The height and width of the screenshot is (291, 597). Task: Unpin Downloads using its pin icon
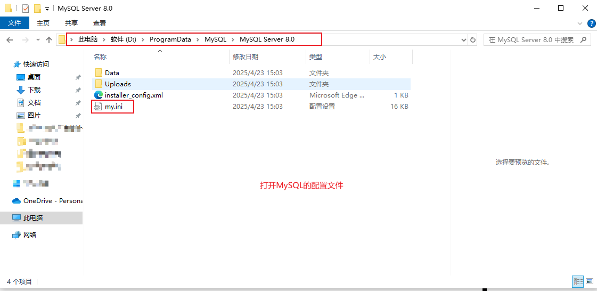(x=78, y=90)
